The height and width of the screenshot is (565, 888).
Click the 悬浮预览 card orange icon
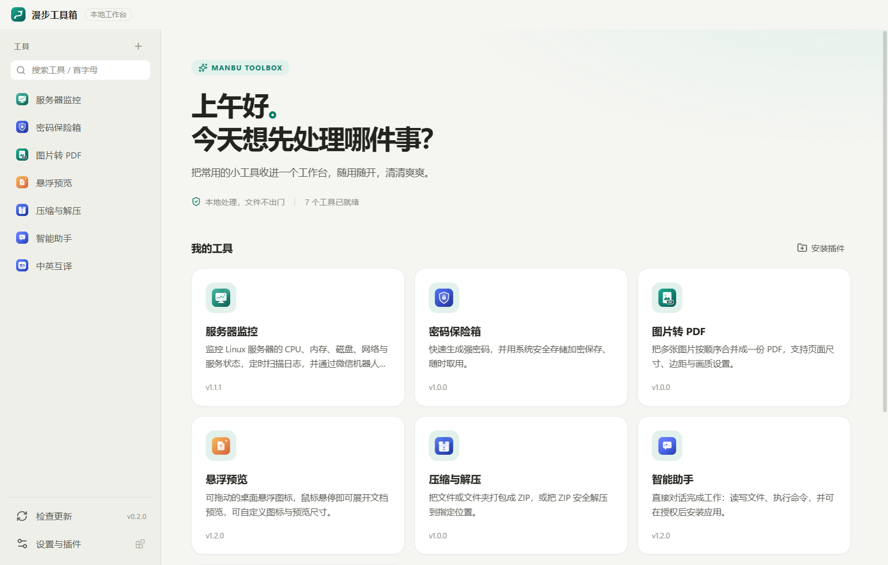coord(221,446)
